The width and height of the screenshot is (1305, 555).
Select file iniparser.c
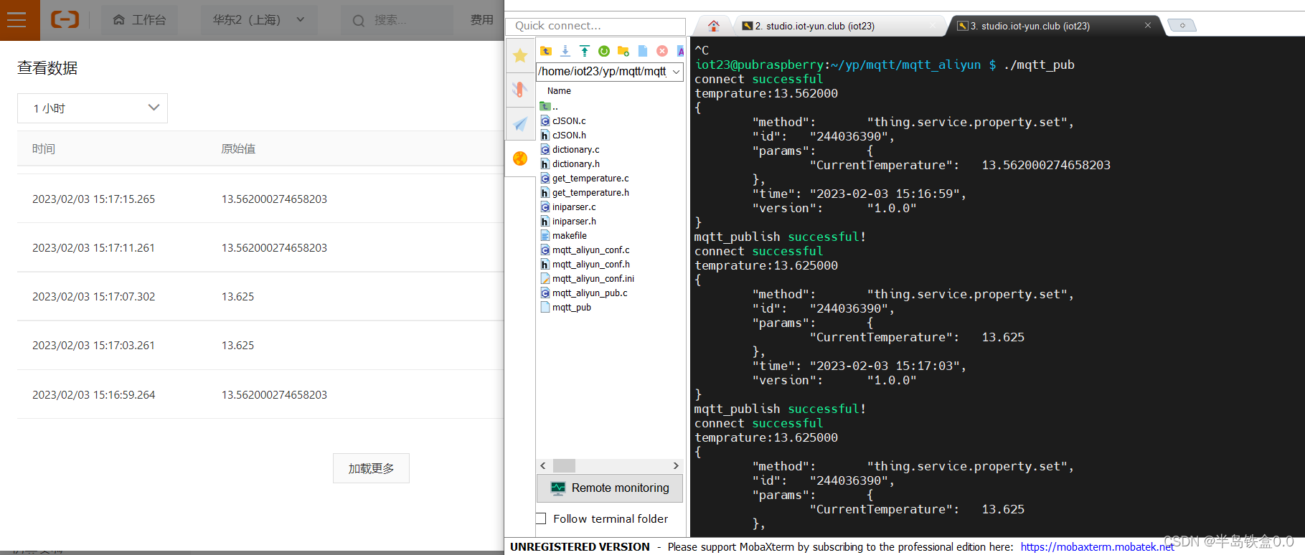click(568, 207)
